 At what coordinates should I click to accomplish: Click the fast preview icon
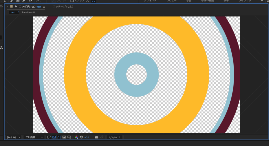[x=49, y=137]
